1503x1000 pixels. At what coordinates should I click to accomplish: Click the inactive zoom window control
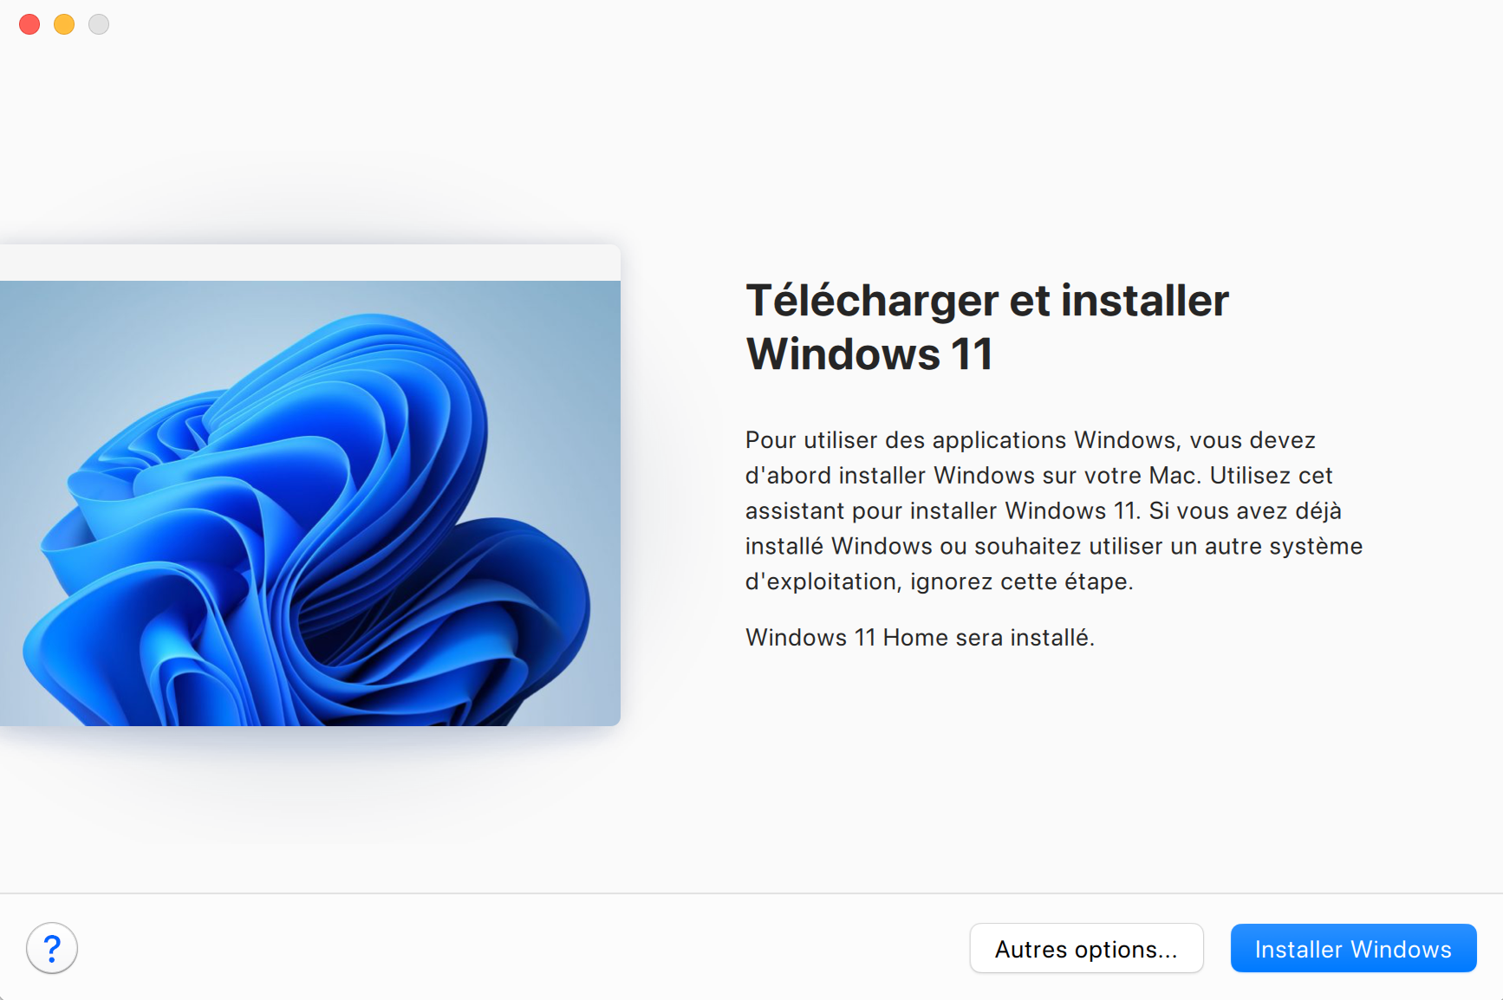click(98, 24)
